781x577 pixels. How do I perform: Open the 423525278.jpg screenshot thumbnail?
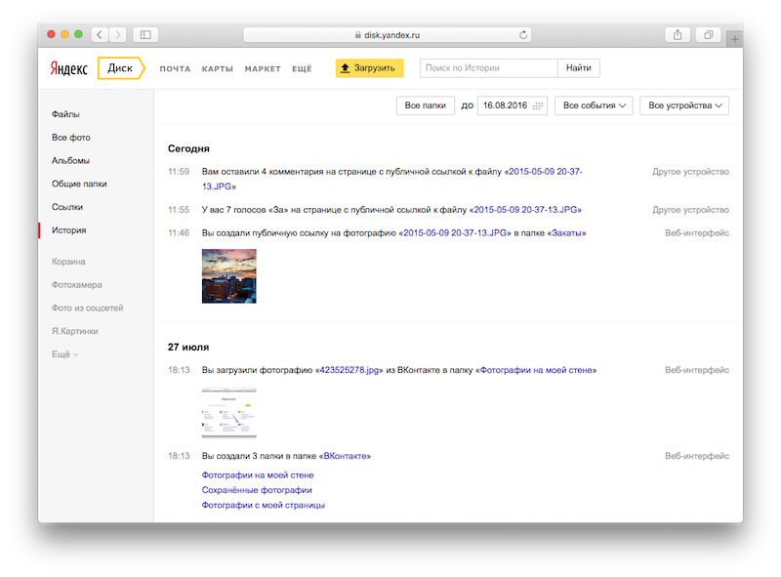pos(229,413)
